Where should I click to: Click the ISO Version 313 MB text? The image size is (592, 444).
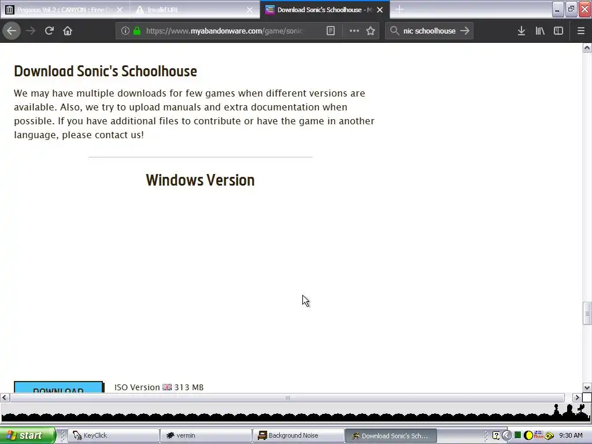point(159,387)
